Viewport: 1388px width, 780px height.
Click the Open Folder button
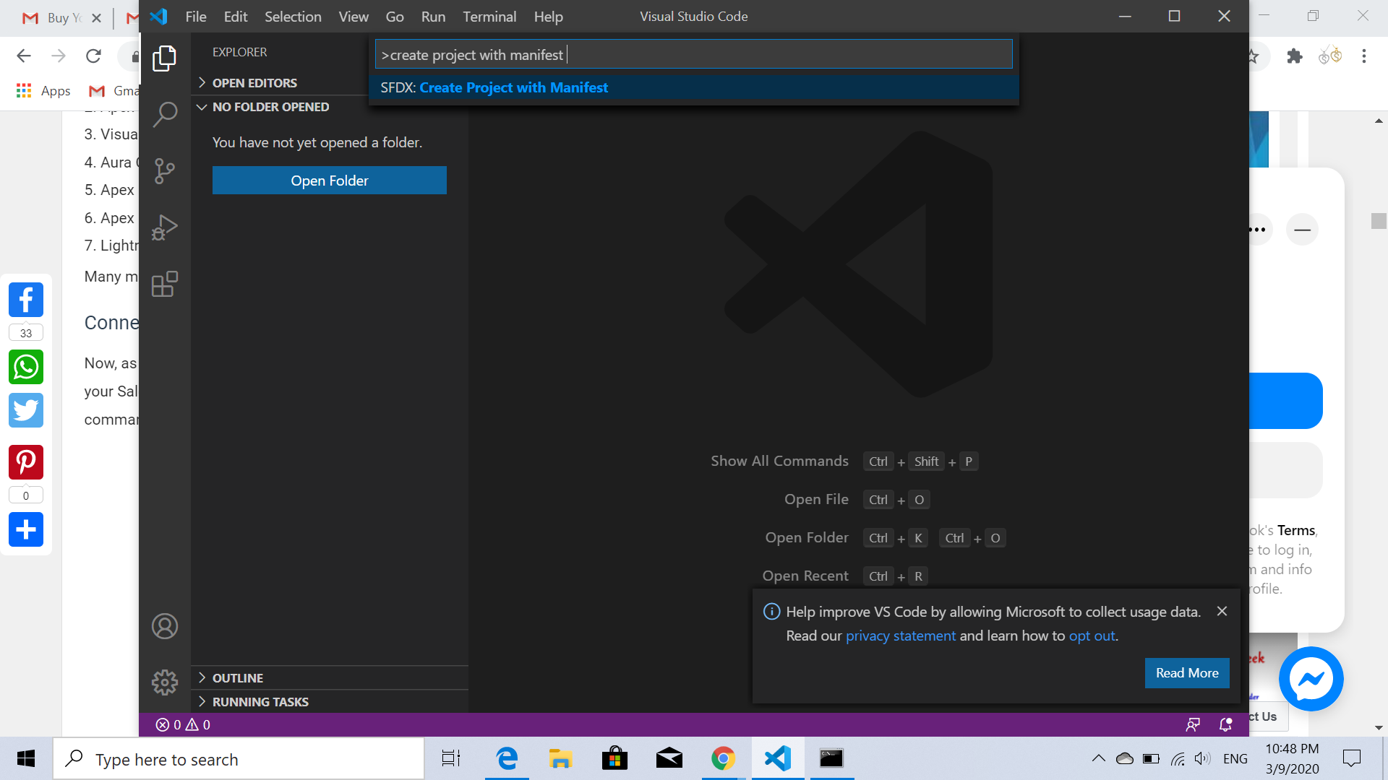[x=330, y=181]
